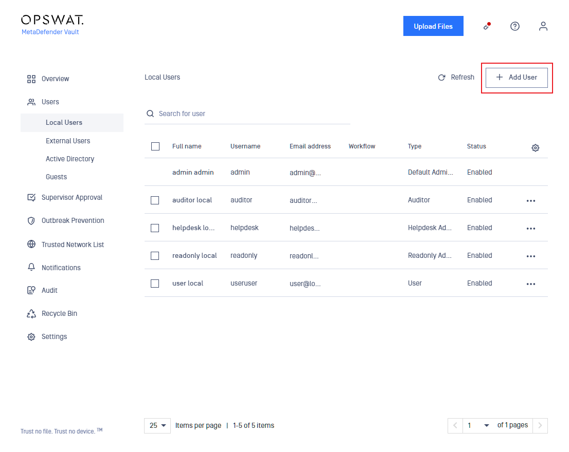Open more actions for readonly row
Screen dimensions: 569x452
(531, 256)
